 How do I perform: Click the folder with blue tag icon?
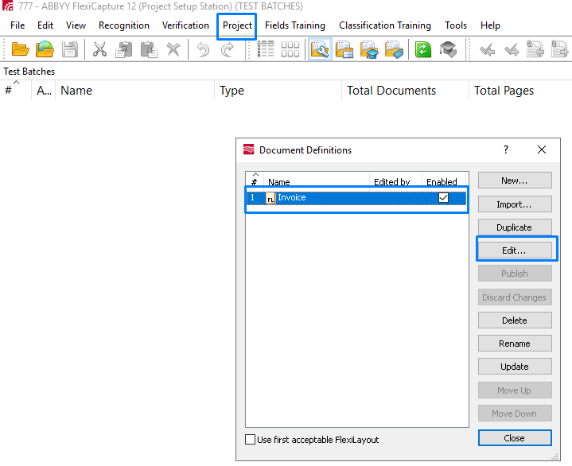[394, 49]
